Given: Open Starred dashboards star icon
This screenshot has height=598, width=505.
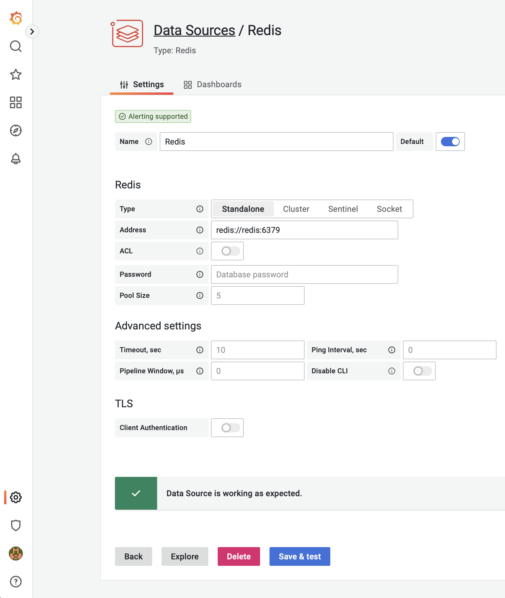Looking at the screenshot, I should point(16,75).
